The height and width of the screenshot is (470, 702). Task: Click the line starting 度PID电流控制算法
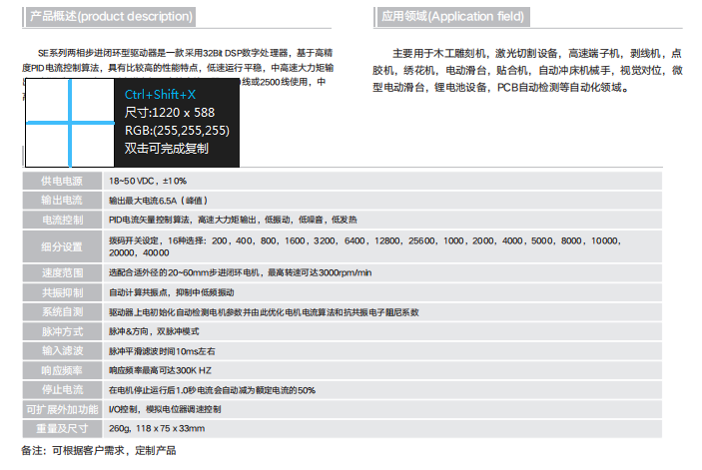point(178,68)
